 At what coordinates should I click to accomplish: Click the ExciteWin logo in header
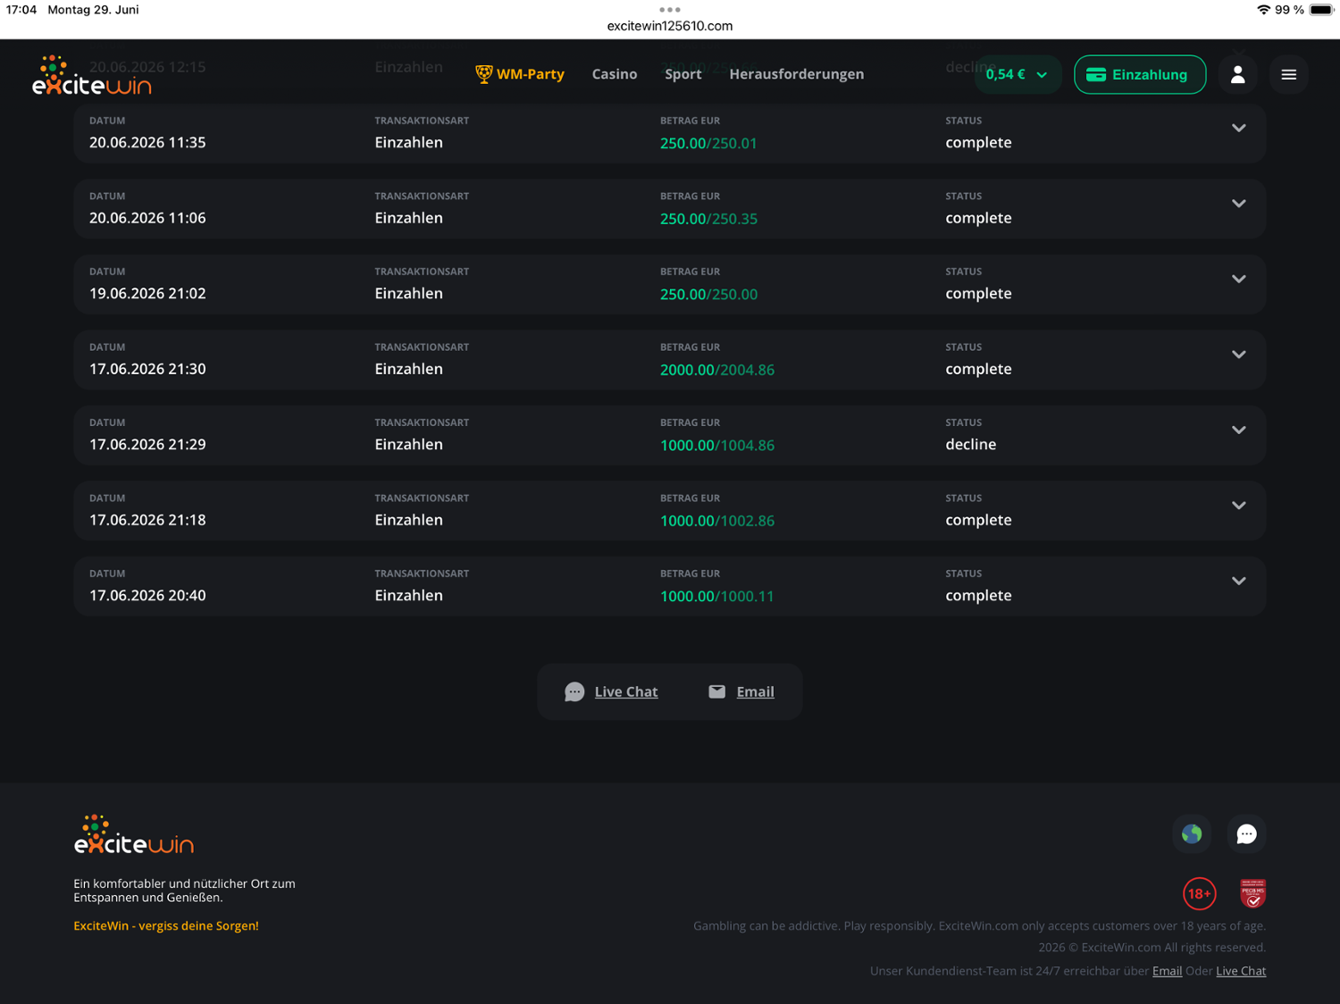click(92, 75)
